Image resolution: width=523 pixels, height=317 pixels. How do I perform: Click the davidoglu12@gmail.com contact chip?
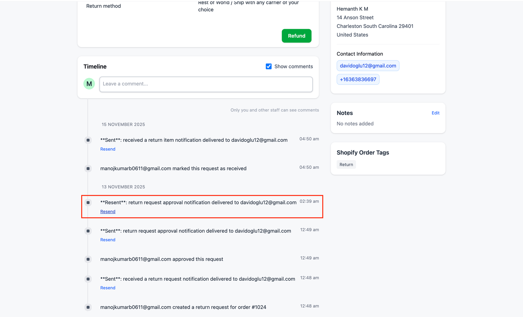(x=368, y=65)
